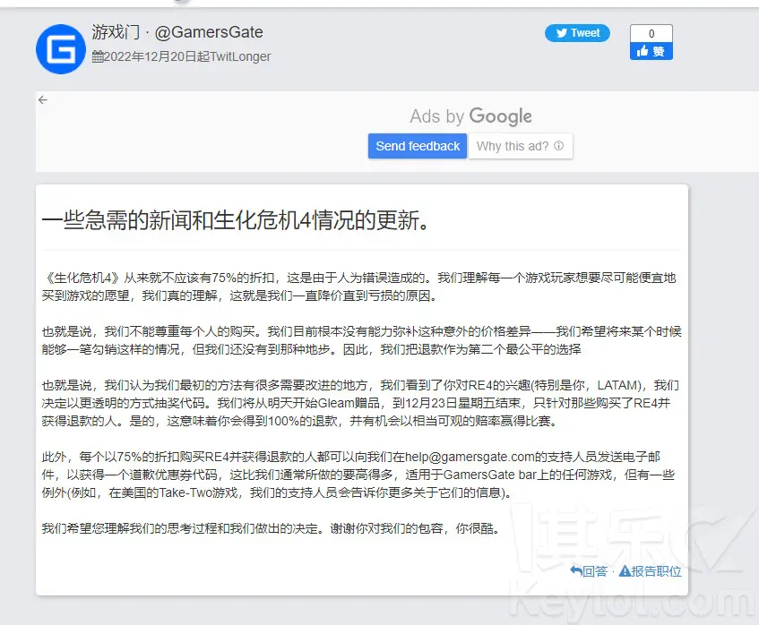
Task: Open the 回答 reply link
Action: (595, 571)
